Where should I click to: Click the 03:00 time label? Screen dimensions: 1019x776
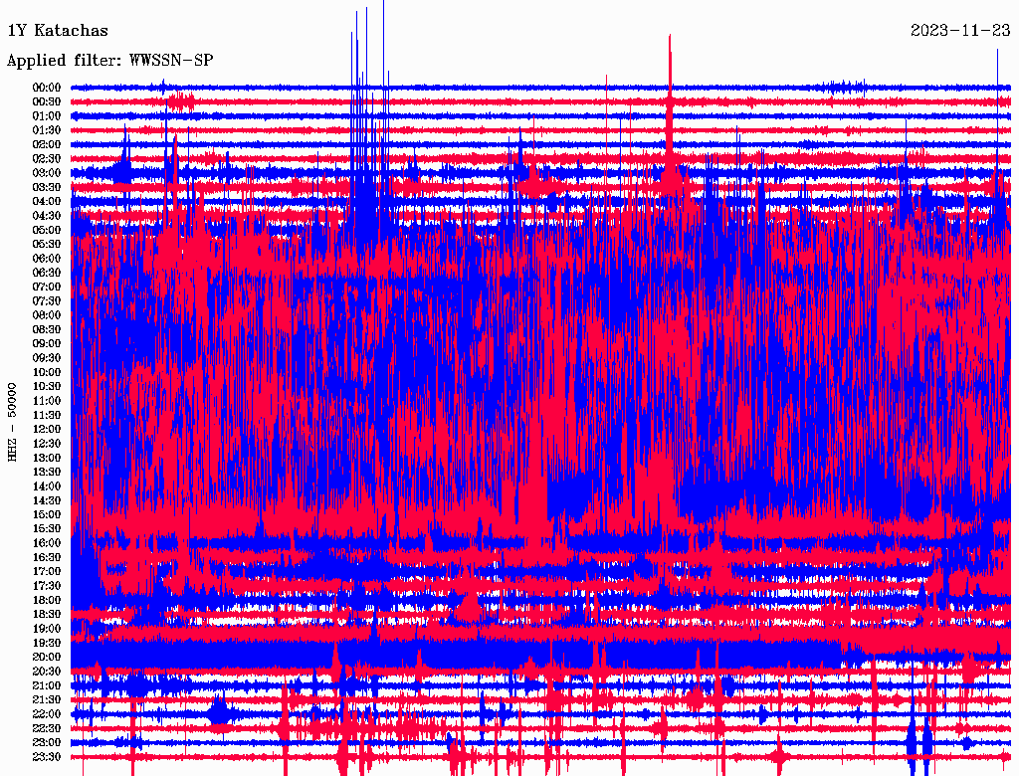[47, 173]
